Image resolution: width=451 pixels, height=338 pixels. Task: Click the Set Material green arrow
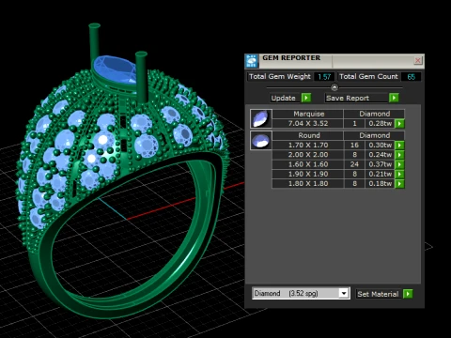(x=408, y=294)
